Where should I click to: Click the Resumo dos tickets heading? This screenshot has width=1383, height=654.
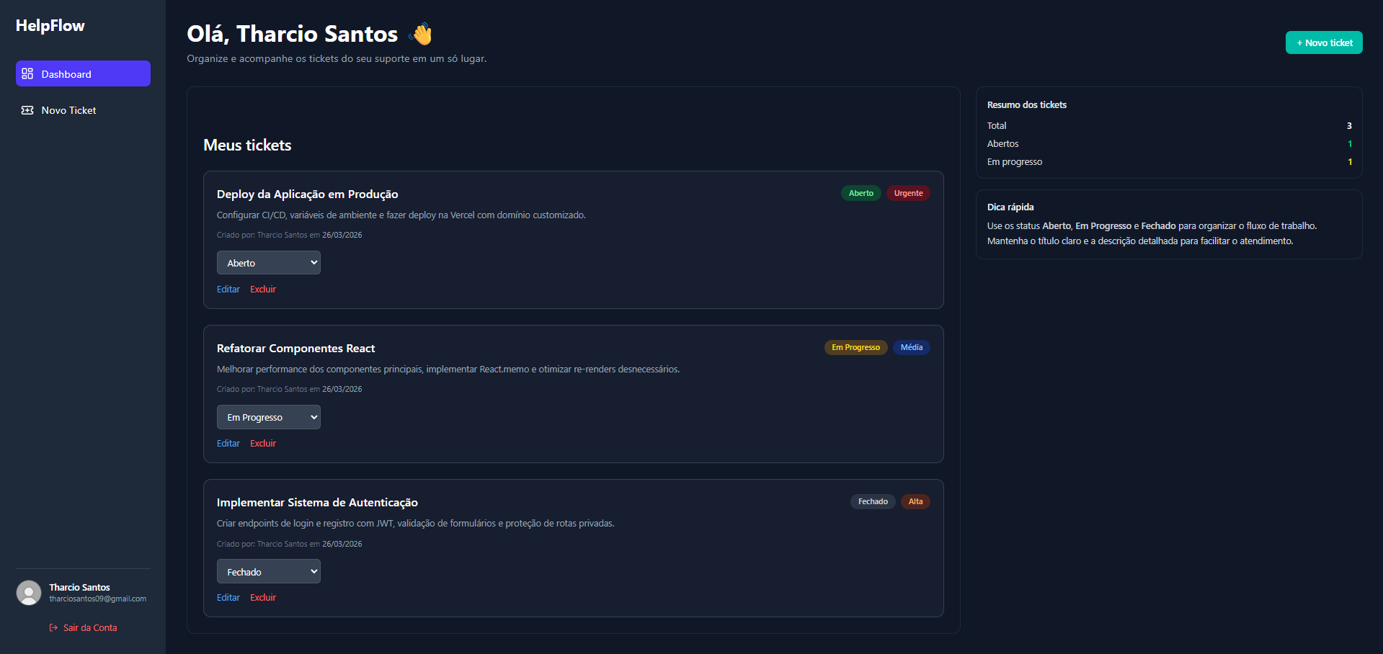pyautogui.click(x=1026, y=104)
